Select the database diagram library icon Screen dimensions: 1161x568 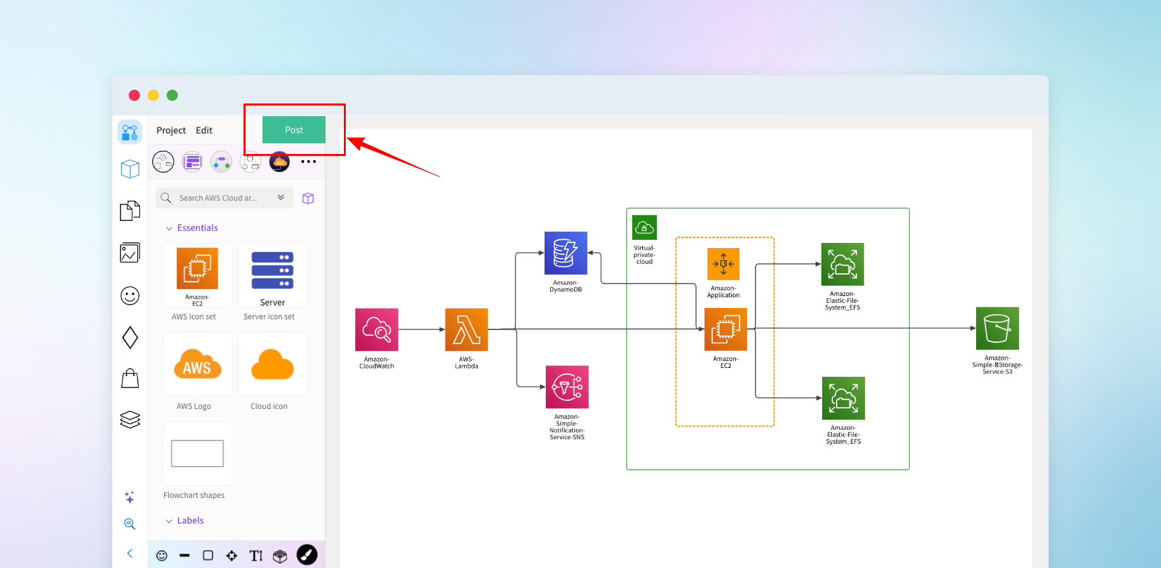250,162
